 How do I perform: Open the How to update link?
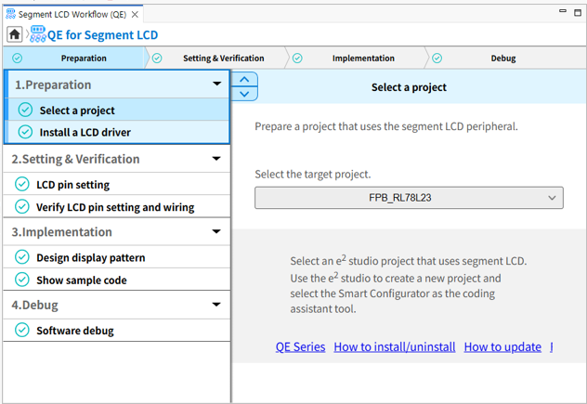click(502, 346)
